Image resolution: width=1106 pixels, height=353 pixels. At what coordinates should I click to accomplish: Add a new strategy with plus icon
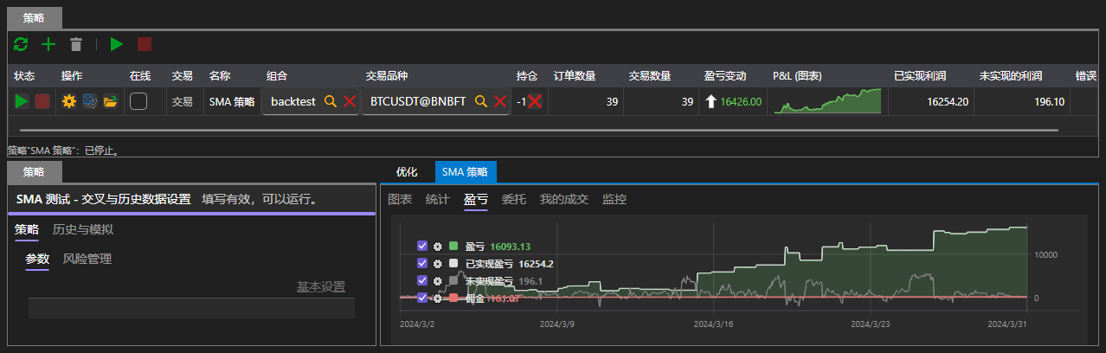pyautogui.click(x=48, y=44)
